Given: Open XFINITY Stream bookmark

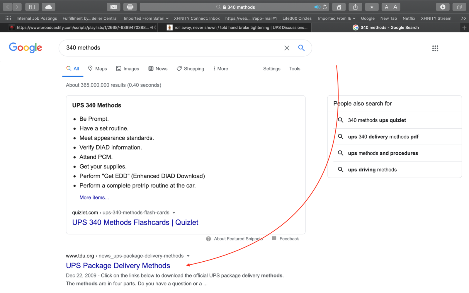Looking at the screenshot, I should (x=436, y=18).
